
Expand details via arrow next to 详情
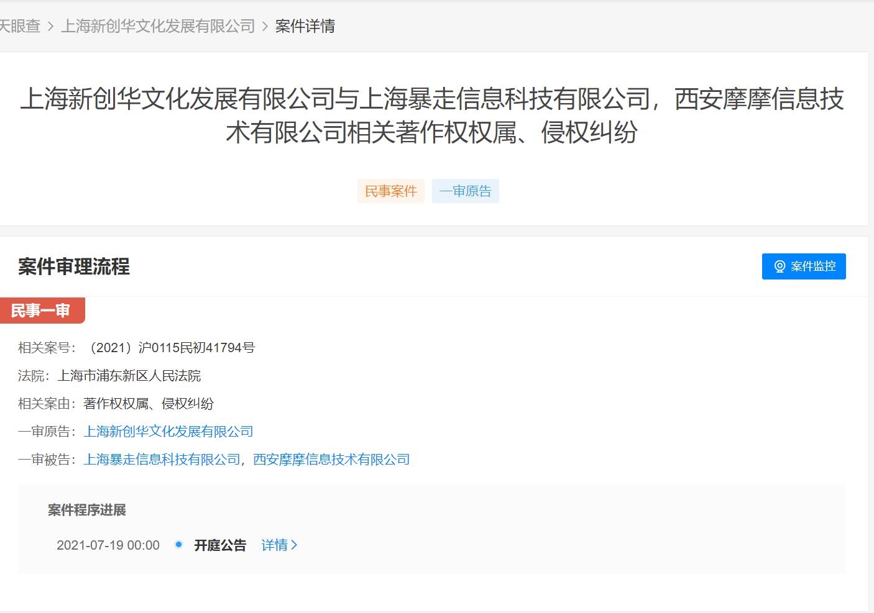(x=295, y=545)
